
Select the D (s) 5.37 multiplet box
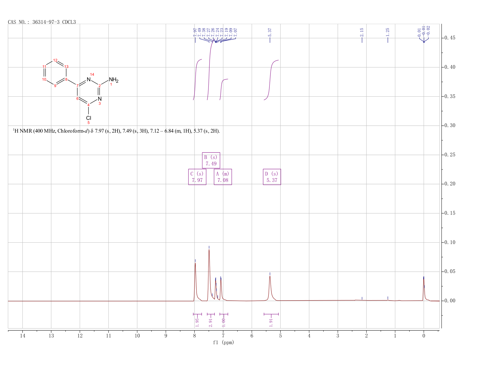point(272,177)
